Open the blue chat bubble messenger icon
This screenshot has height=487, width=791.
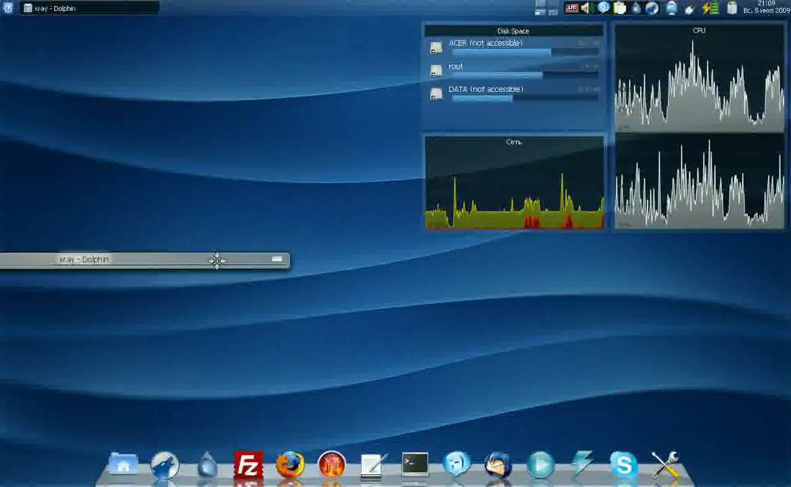point(456,464)
